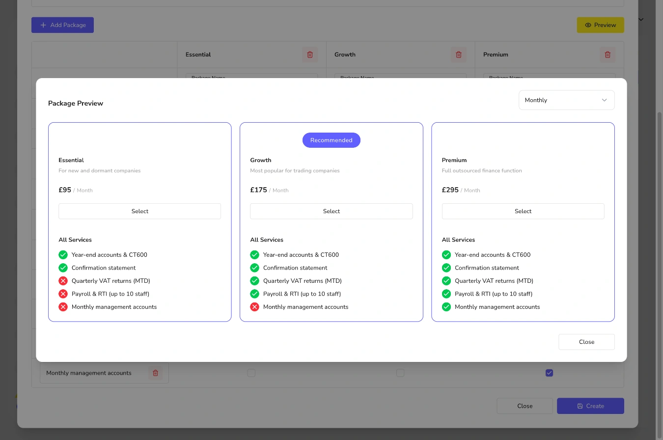Click the Package Preview heading

point(76,104)
